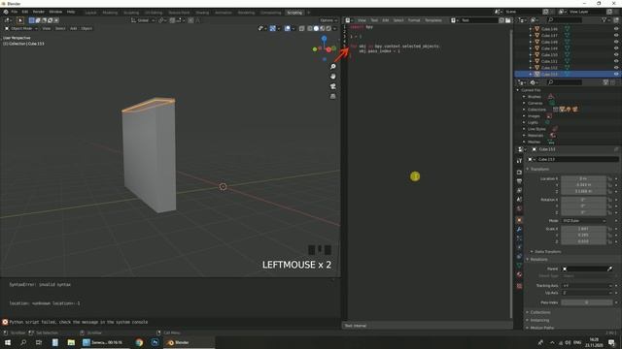Image resolution: width=622 pixels, height=349 pixels.
Task: Open the text editor Templates menu
Action: tap(432, 20)
